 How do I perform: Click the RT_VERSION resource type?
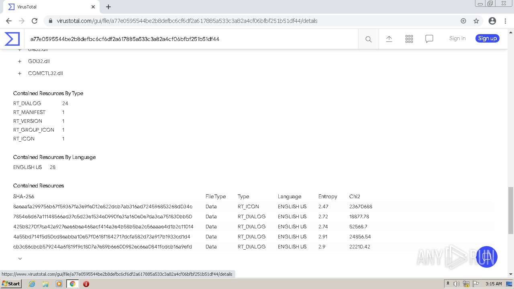pos(28,121)
